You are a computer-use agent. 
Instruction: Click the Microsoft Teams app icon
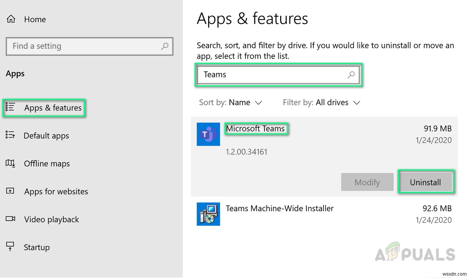[208, 134]
